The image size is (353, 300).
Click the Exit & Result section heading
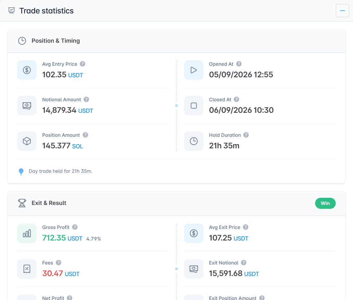[49, 203]
